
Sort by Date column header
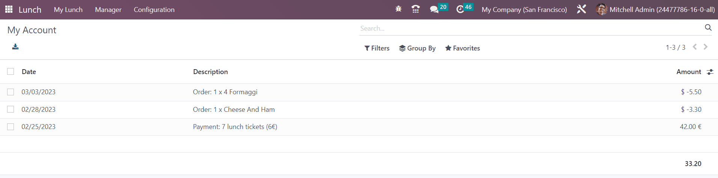tap(29, 72)
